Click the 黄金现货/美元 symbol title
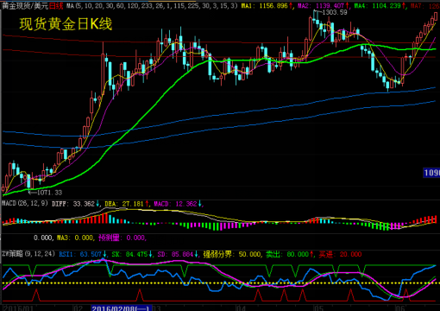This screenshot has width=440, height=311. (25, 6)
